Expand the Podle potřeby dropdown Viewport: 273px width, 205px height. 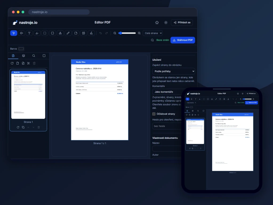(x=174, y=71)
